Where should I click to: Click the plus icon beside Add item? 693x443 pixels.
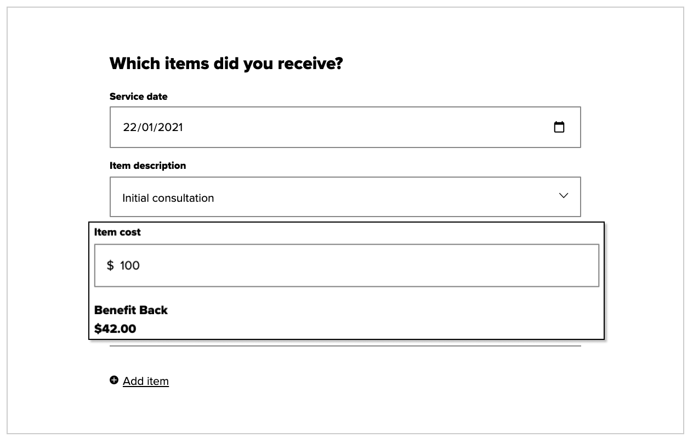(x=114, y=380)
